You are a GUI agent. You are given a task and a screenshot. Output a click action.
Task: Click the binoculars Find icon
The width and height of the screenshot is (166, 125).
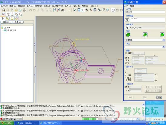pyautogui.click(x=63, y=10)
